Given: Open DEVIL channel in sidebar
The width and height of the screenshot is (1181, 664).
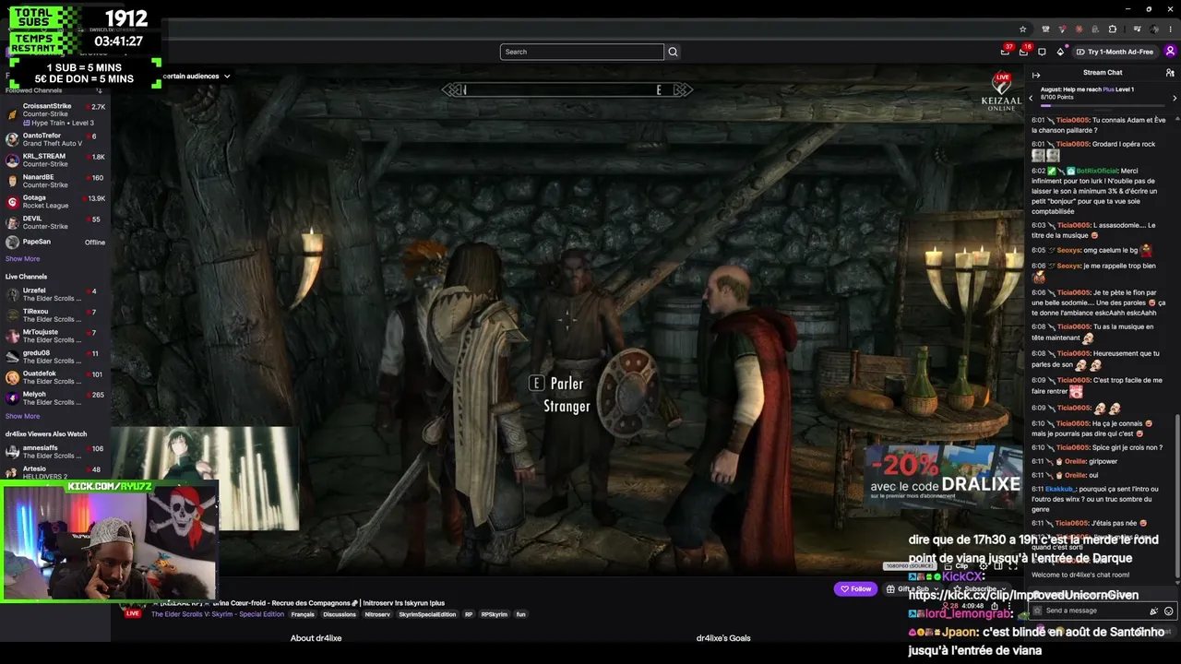Looking at the screenshot, I should pyautogui.click(x=55, y=222).
